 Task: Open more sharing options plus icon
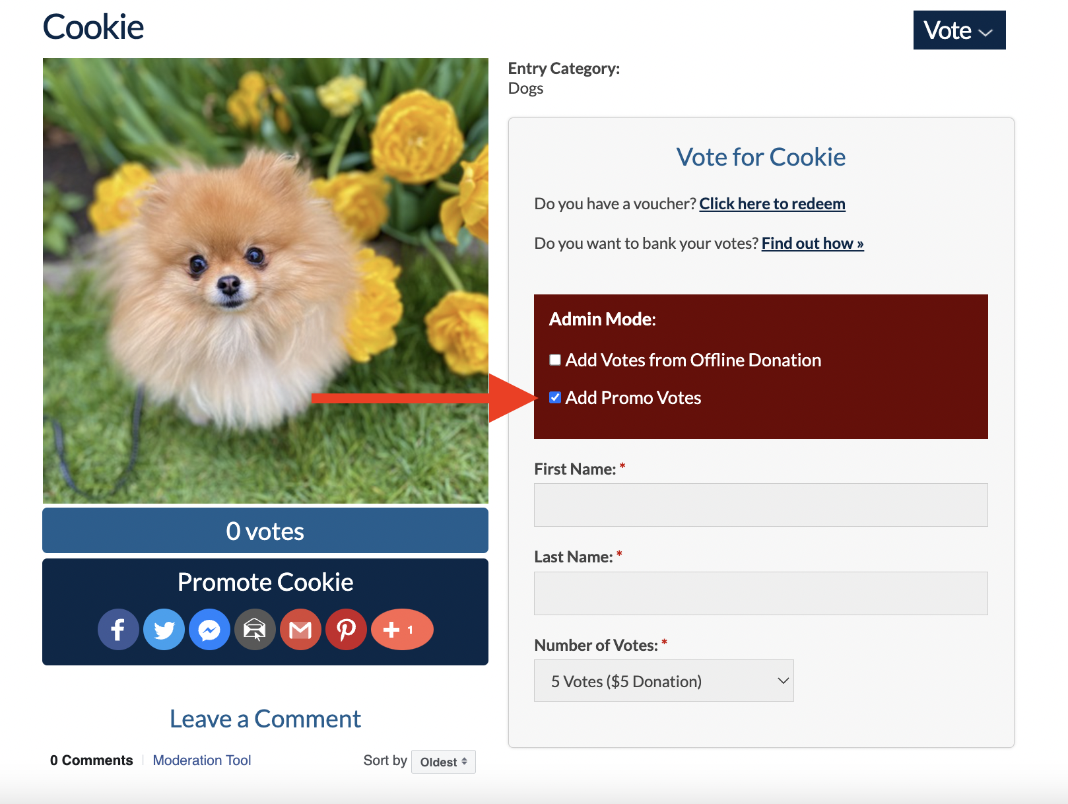coord(401,630)
